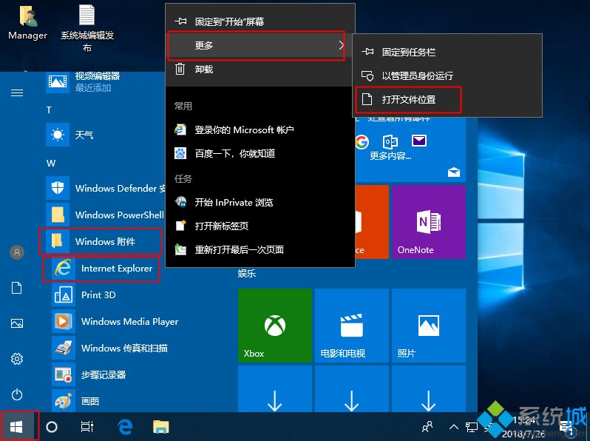Show hidden tray icons chevron
Screen dimensions: 590x441
454,427
